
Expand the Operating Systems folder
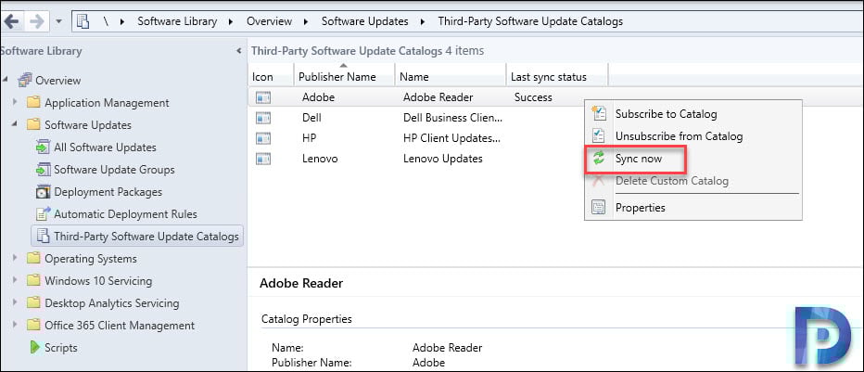pos(15,258)
